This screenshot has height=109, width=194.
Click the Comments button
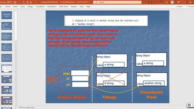click(x=189, y=7)
